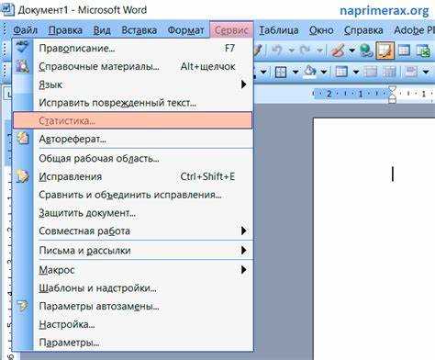
Task: Open the Outside Border dropdown arrow
Action: click(296, 73)
